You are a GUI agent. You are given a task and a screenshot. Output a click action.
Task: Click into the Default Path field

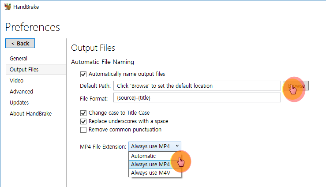pyautogui.click(x=197, y=86)
